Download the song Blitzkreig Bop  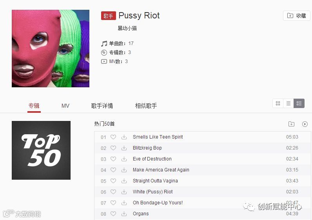[124, 148]
